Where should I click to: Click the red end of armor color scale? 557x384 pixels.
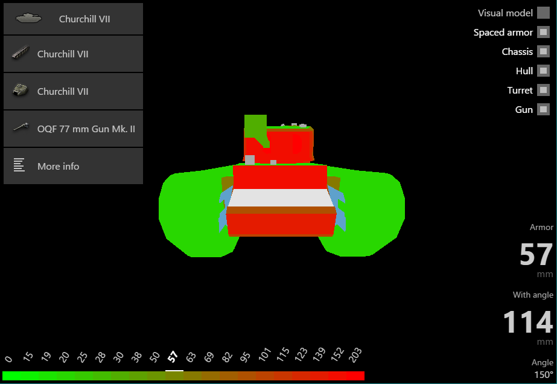(x=355, y=376)
